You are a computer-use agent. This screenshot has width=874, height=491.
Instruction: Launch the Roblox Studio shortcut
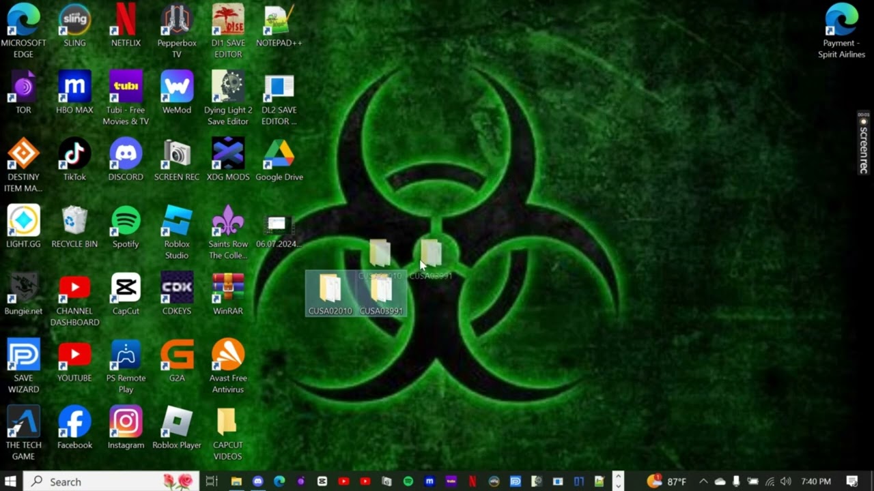(177, 232)
